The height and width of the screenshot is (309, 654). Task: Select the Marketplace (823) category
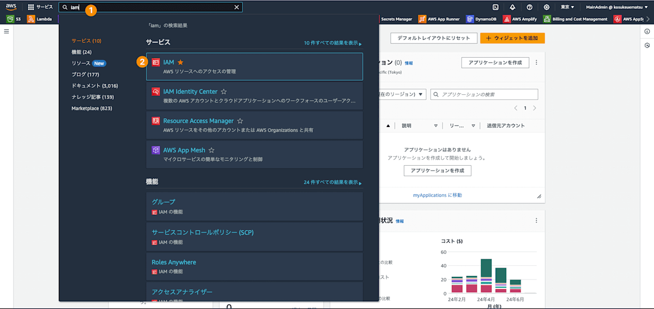(92, 108)
